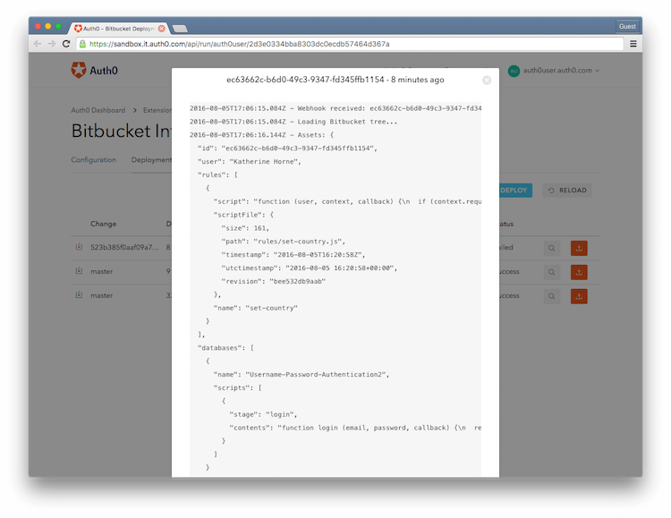The width and height of the screenshot is (671, 518).
Task: Redeploy the 523b385f0aaf09a7 change with orange icon
Action: (579, 249)
